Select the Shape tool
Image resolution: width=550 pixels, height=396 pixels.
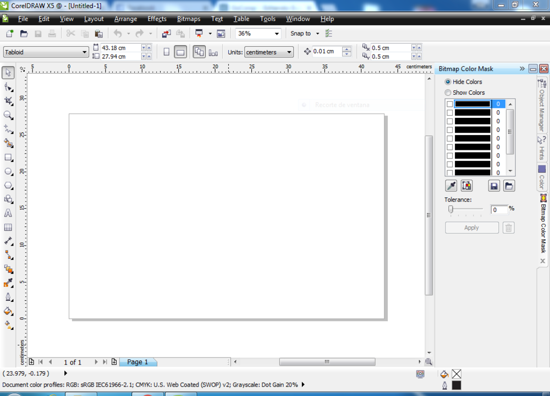8,87
